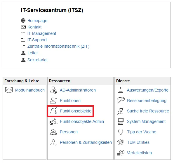This screenshot has height=163, width=174.
Task: Click the AD-Administratoren shield person icon
Action: [53, 90]
